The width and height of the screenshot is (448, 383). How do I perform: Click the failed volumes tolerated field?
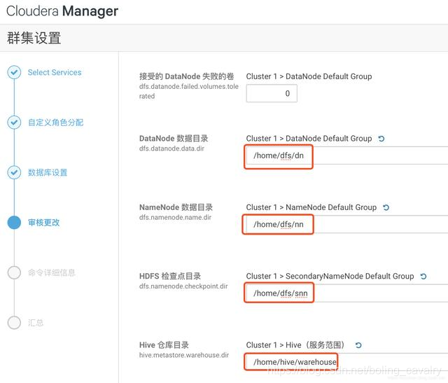272,93
